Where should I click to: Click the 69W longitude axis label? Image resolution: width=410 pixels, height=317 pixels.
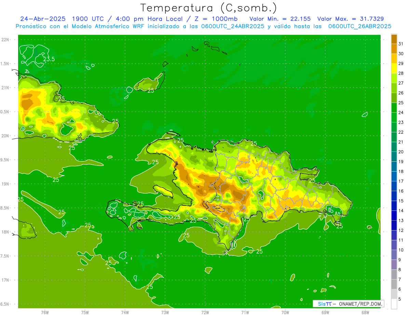pos(325,313)
